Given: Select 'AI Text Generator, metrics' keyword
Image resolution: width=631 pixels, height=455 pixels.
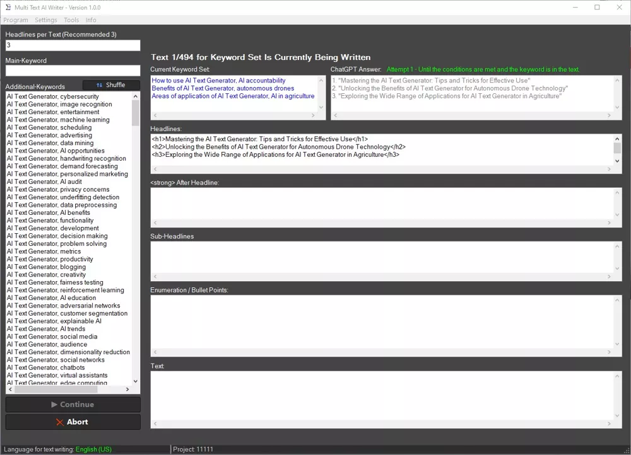Looking at the screenshot, I should point(44,251).
